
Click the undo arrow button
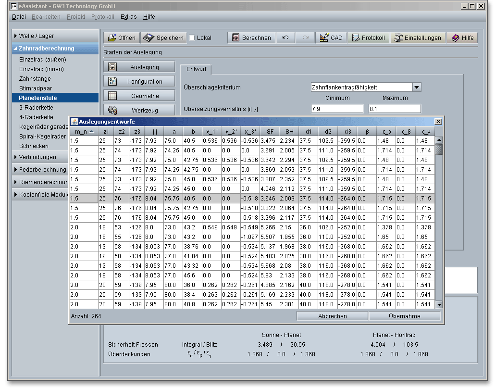(285, 38)
